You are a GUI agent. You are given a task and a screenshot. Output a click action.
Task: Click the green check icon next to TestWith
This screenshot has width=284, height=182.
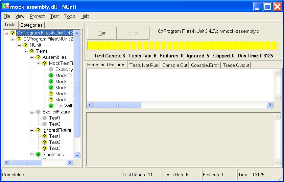point(51,106)
